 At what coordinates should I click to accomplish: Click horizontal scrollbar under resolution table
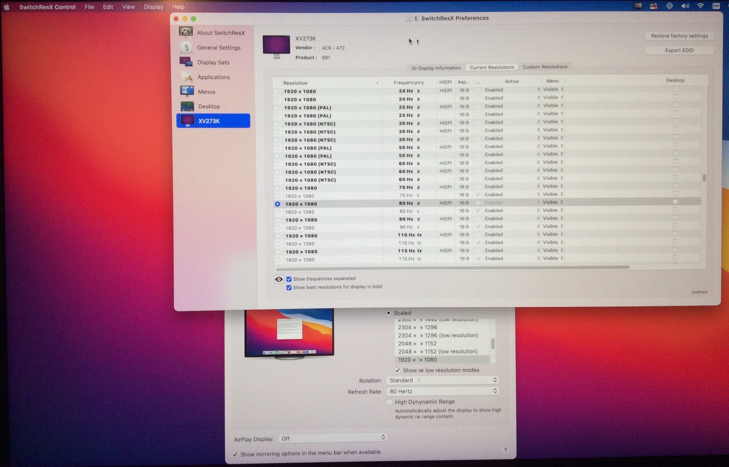pyautogui.click(x=452, y=268)
